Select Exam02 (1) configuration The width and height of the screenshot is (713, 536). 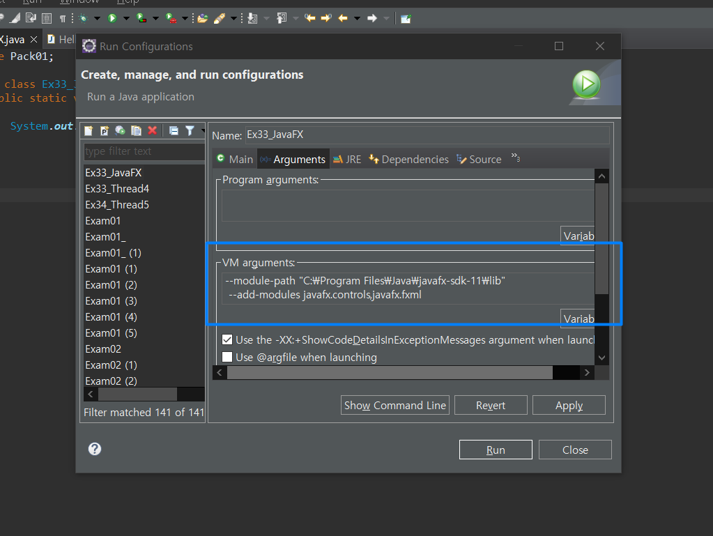(x=111, y=365)
